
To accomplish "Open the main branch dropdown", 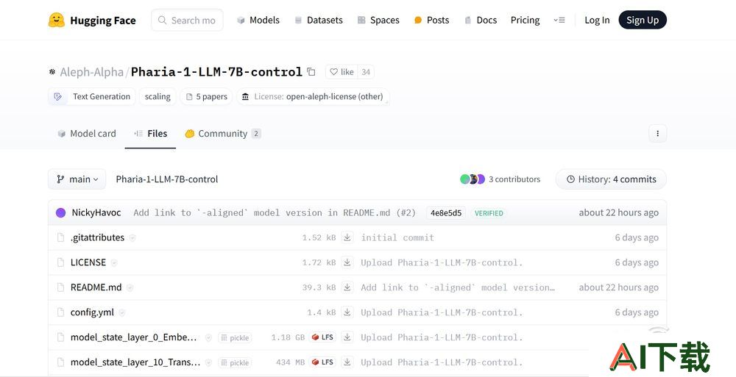I will click(77, 179).
